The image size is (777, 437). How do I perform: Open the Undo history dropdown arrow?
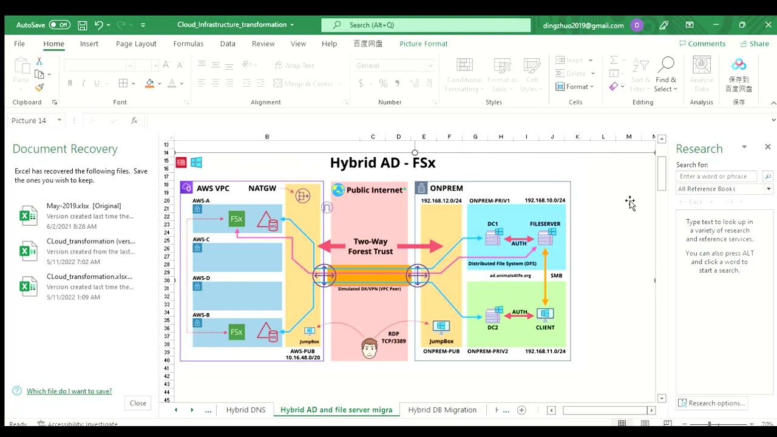pyautogui.click(x=109, y=25)
